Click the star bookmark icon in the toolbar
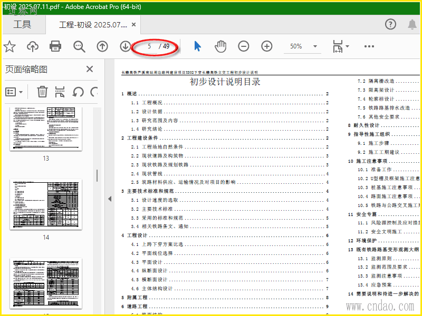 (9, 46)
